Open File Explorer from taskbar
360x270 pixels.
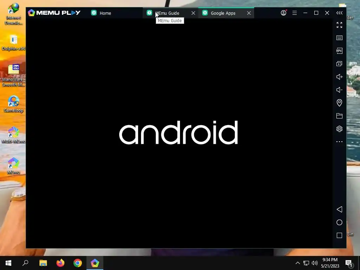(43, 263)
